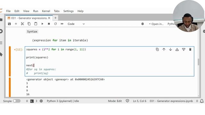Run the selected cell
205x115 pixels.
42,24
